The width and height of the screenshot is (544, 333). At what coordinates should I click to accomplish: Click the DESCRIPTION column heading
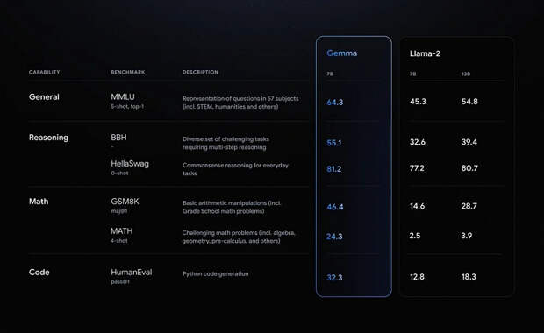(x=200, y=72)
